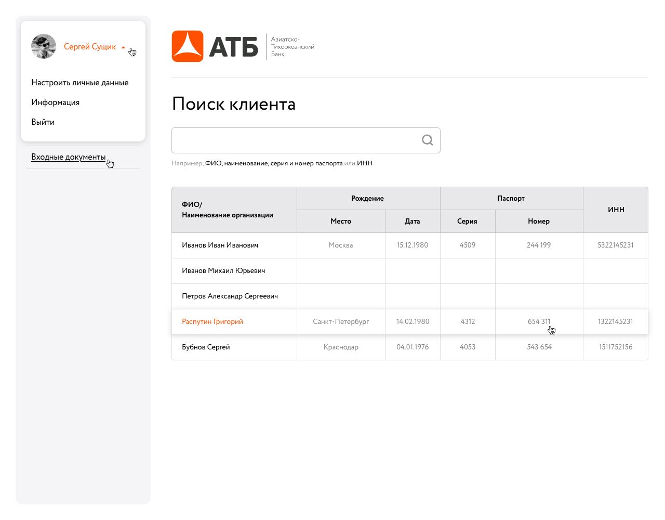Click birthplace cell Краснодар
This screenshot has height=520, width=665.
pos(341,347)
